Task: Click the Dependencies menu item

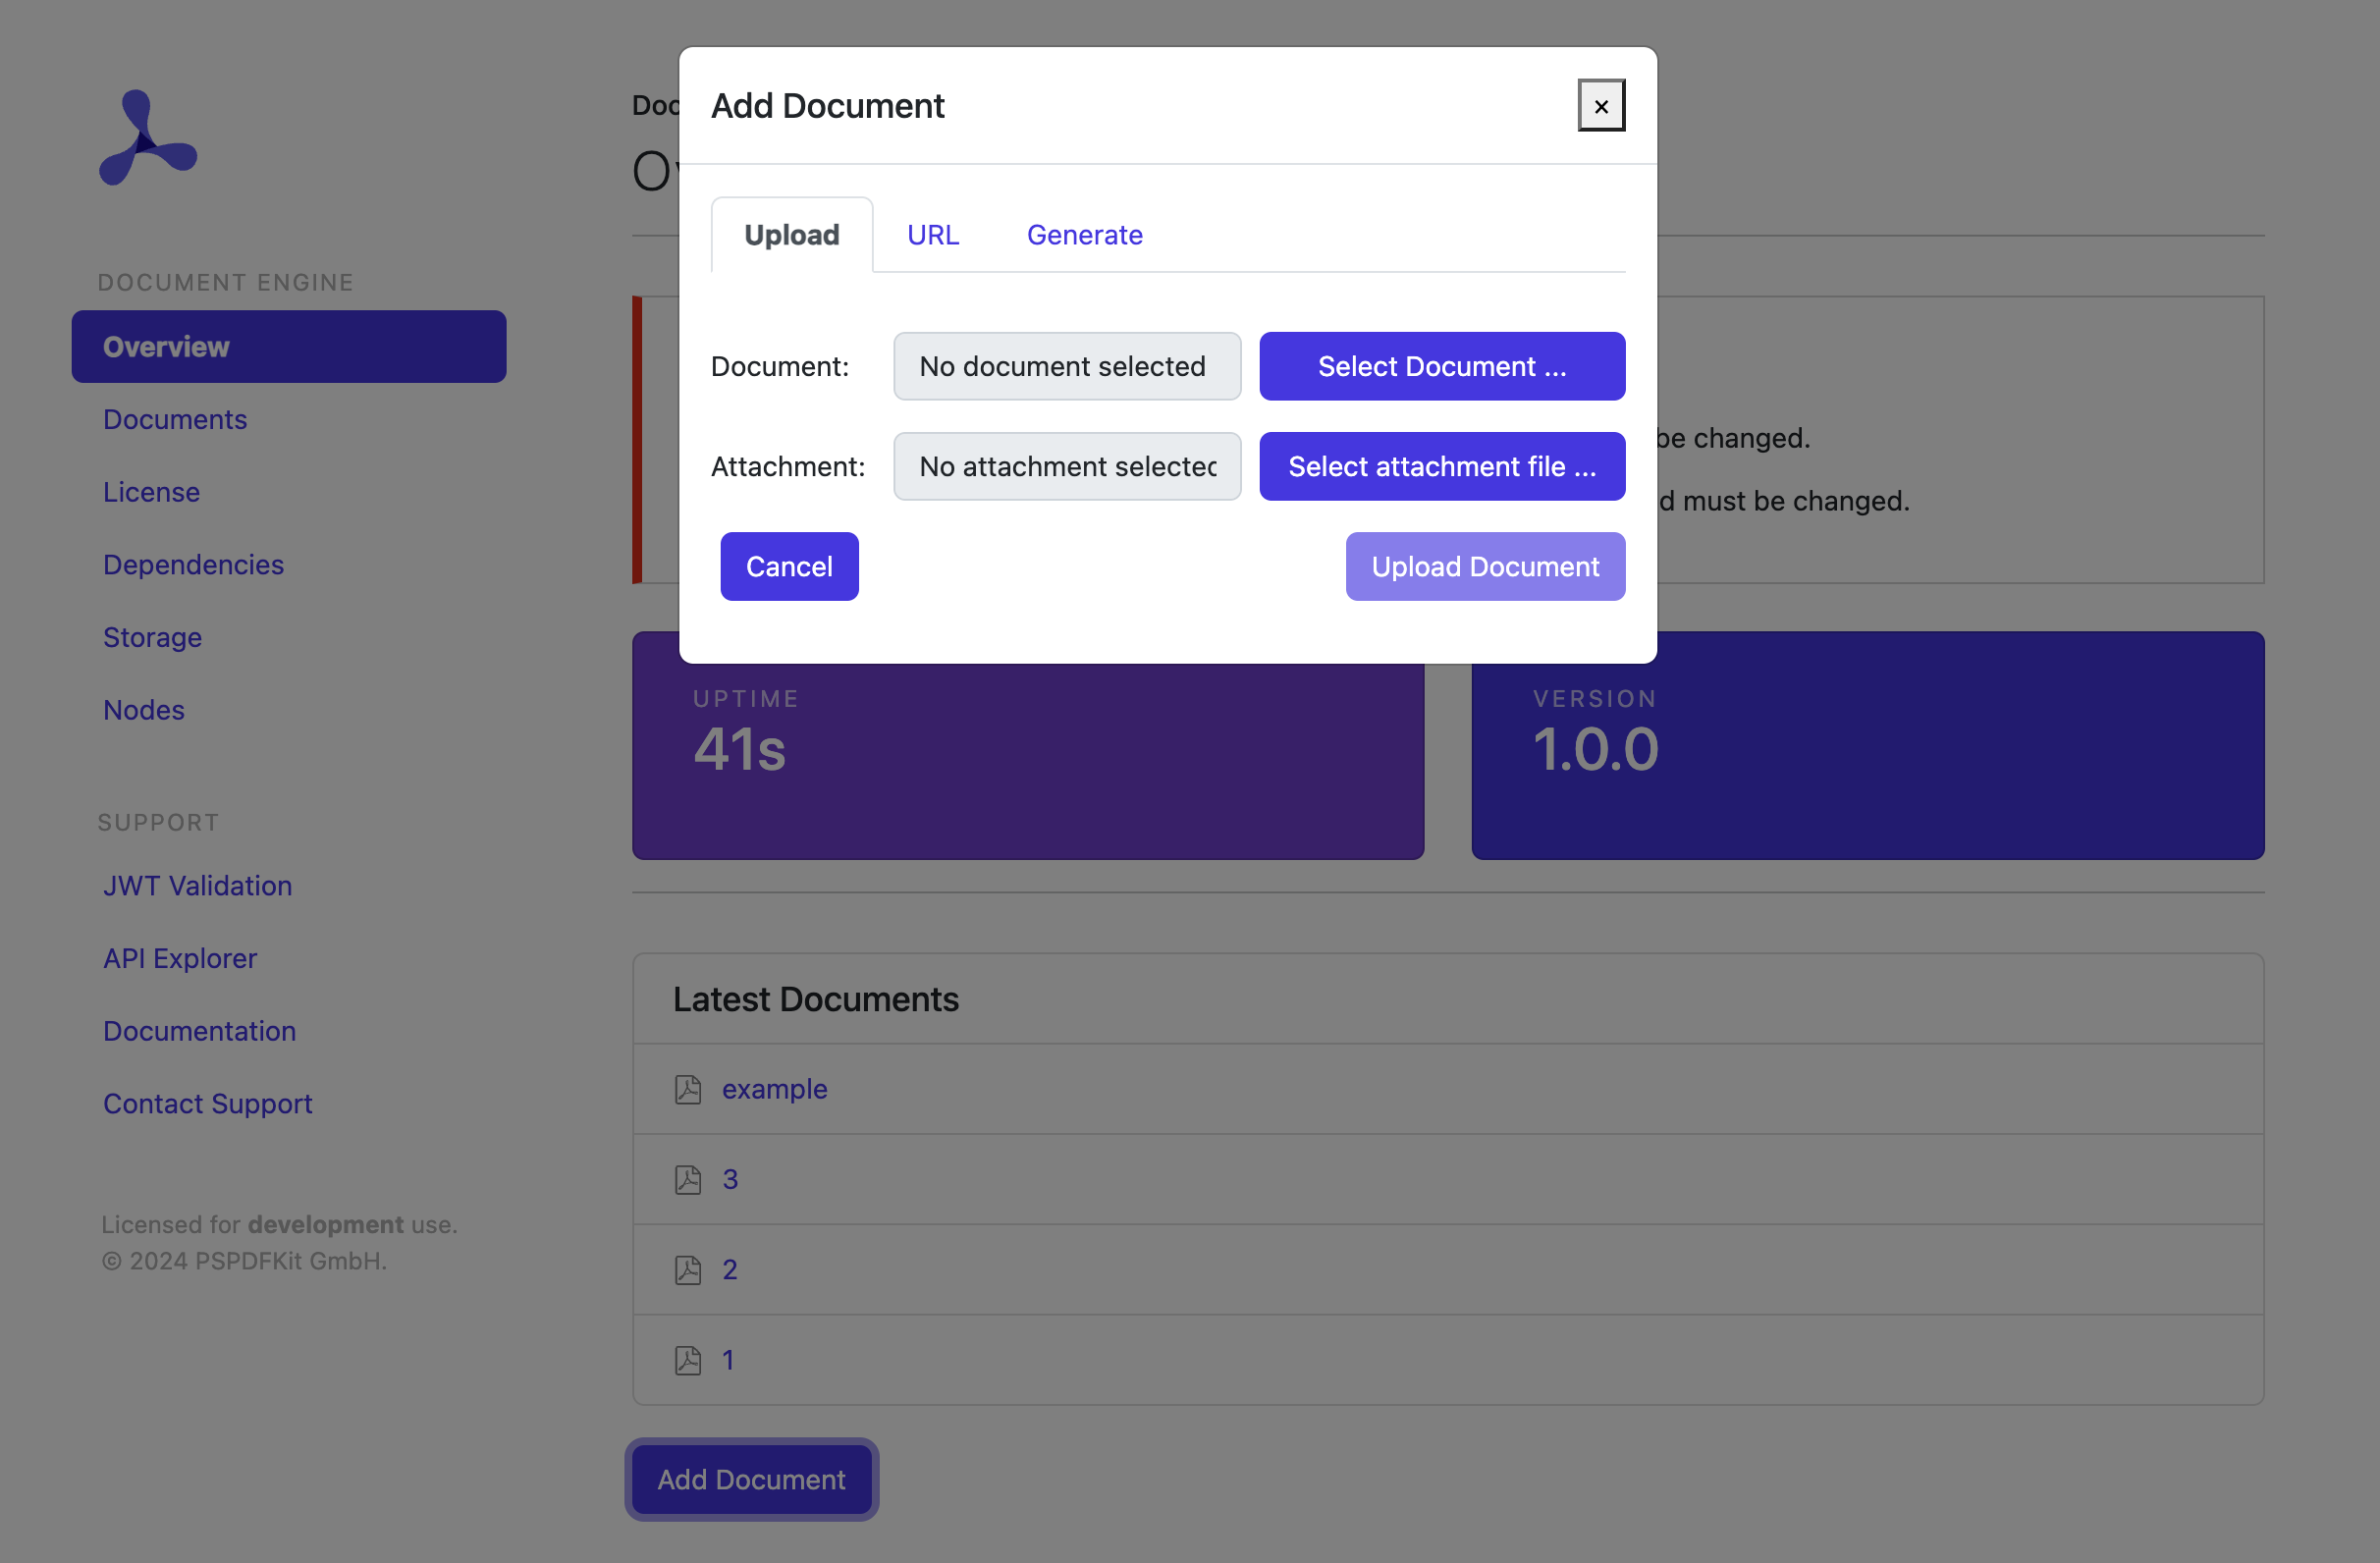Action: (193, 562)
